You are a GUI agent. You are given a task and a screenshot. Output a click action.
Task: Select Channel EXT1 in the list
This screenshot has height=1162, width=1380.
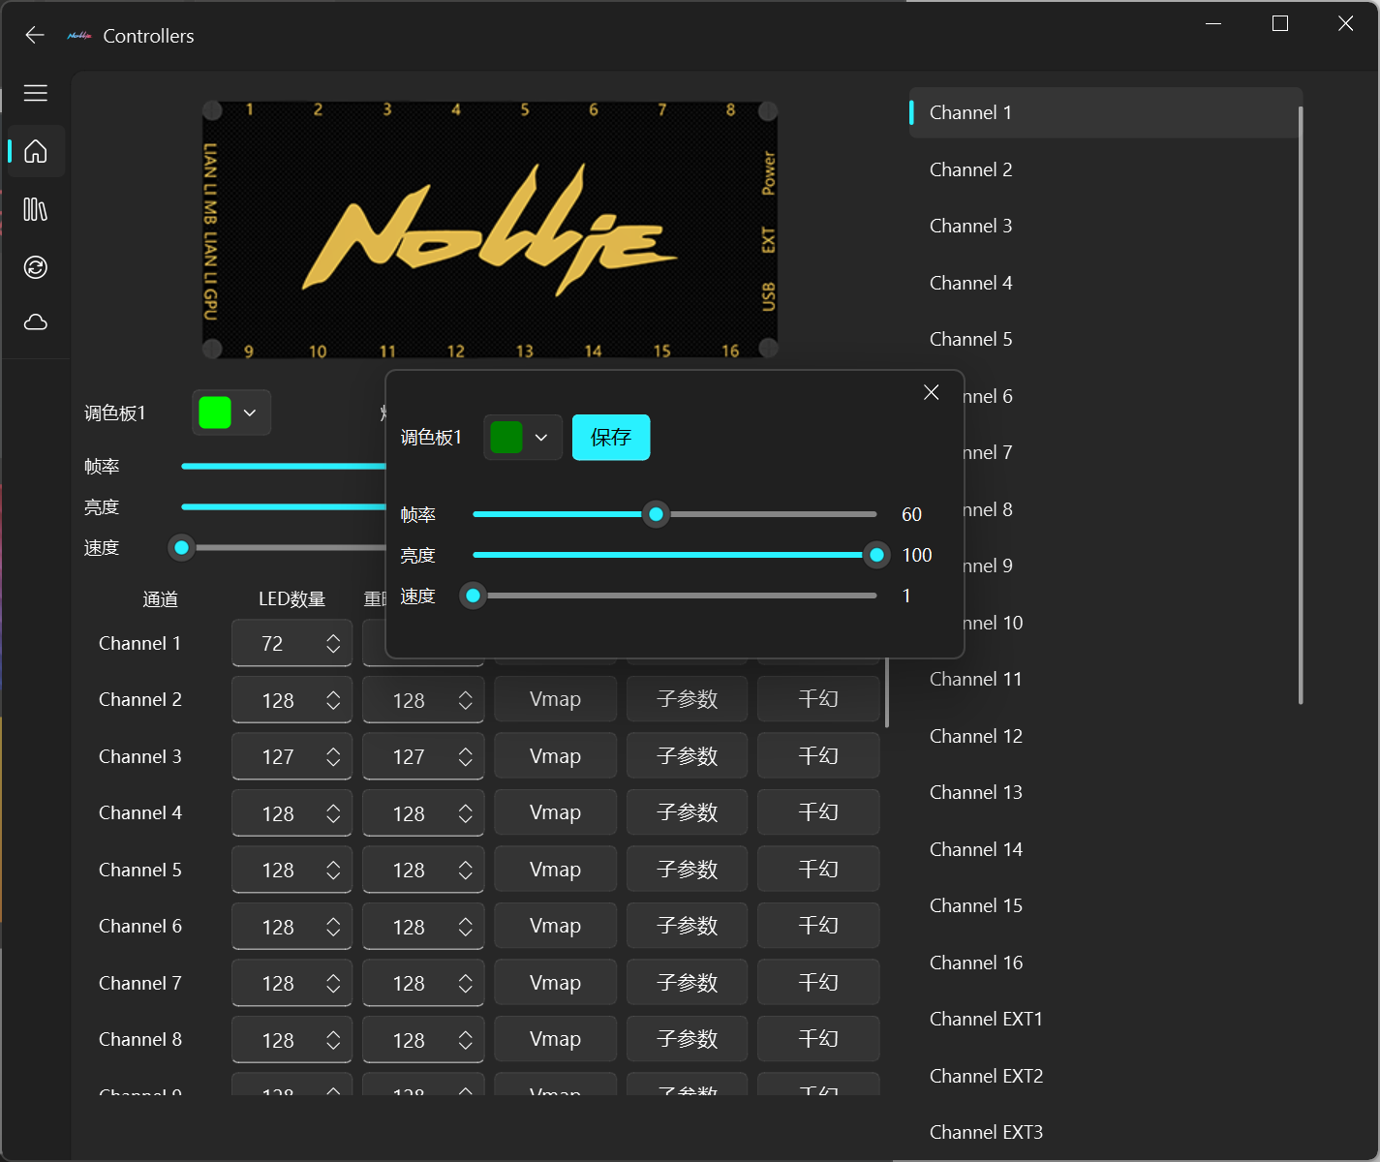pos(1104,1019)
